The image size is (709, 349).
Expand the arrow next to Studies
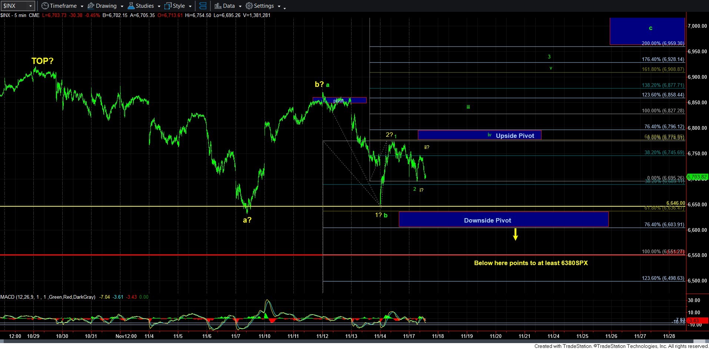point(159,6)
